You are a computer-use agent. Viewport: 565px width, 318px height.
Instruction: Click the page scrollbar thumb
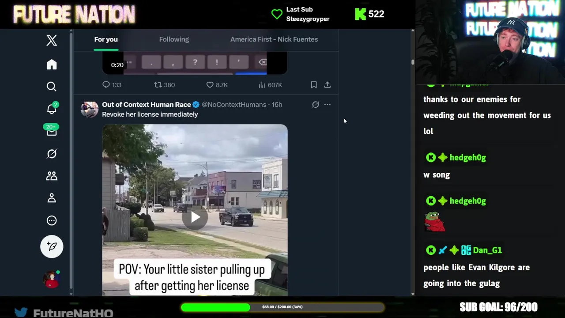tap(413, 62)
